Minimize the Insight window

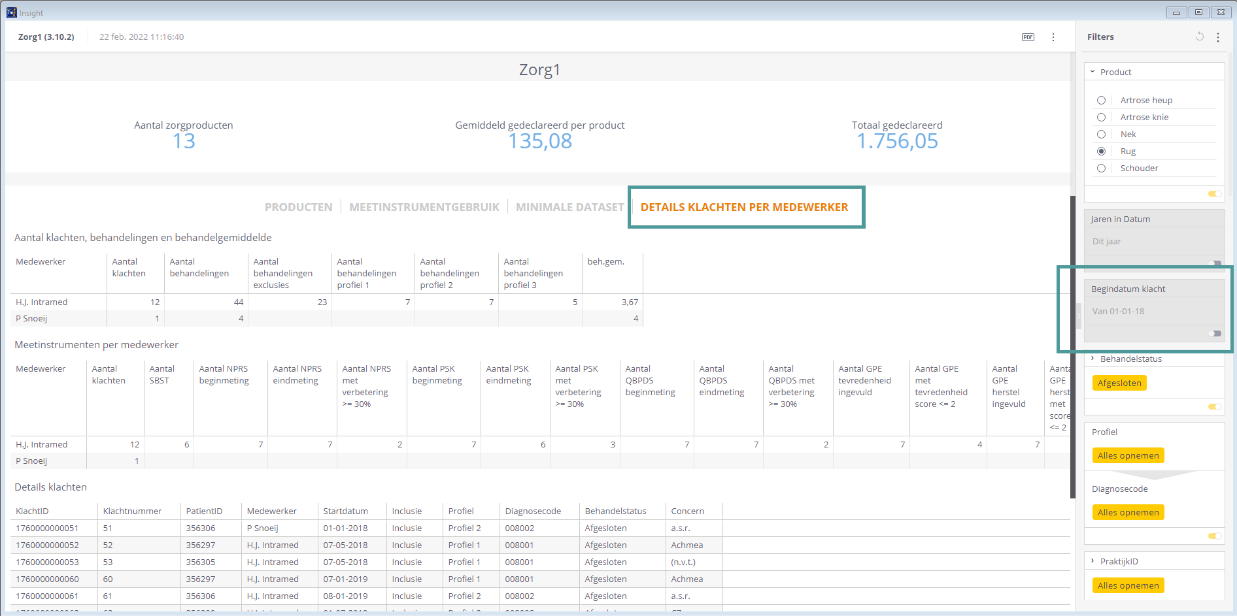(1176, 12)
